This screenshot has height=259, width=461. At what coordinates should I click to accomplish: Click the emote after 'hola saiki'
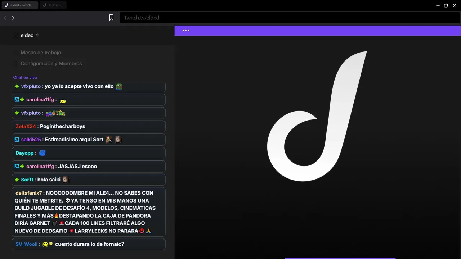(66, 180)
